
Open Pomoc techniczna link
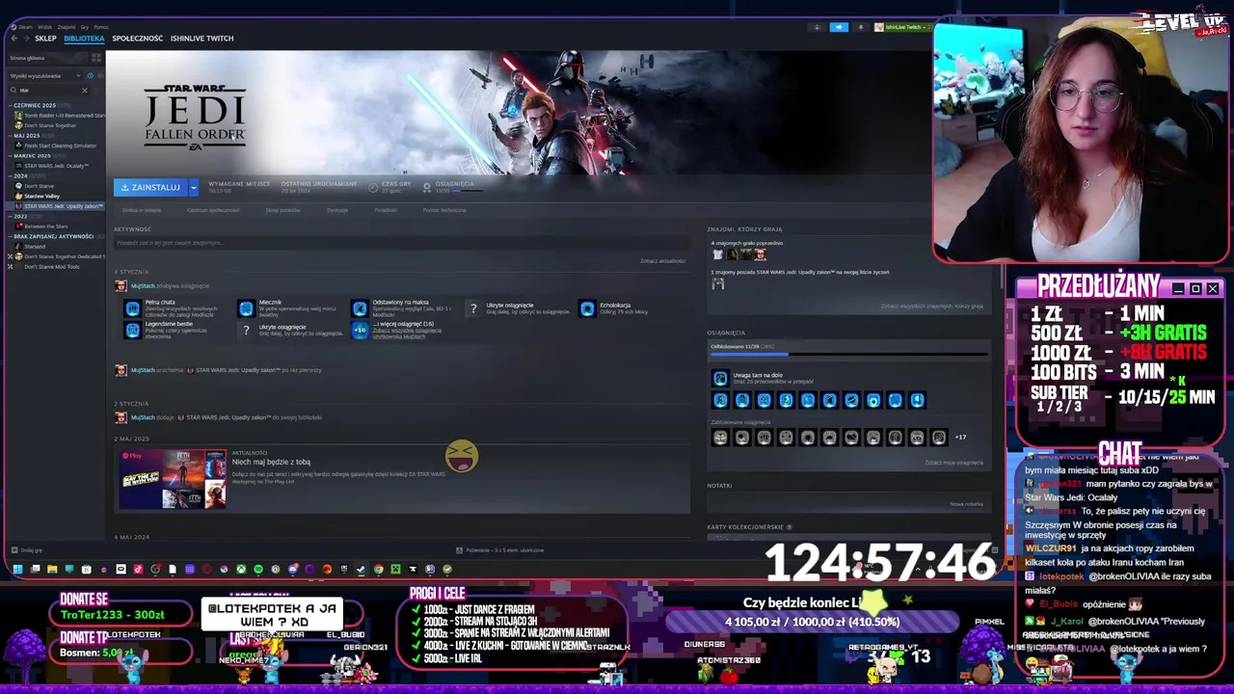click(x=444, y=210)
